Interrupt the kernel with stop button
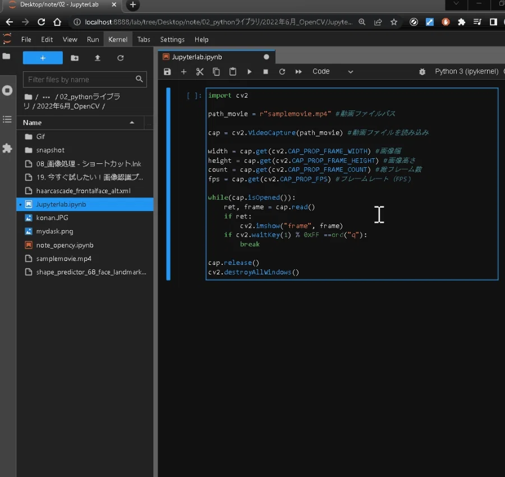The height and width of the screenshot is (477, 505). tap(266, 71)
